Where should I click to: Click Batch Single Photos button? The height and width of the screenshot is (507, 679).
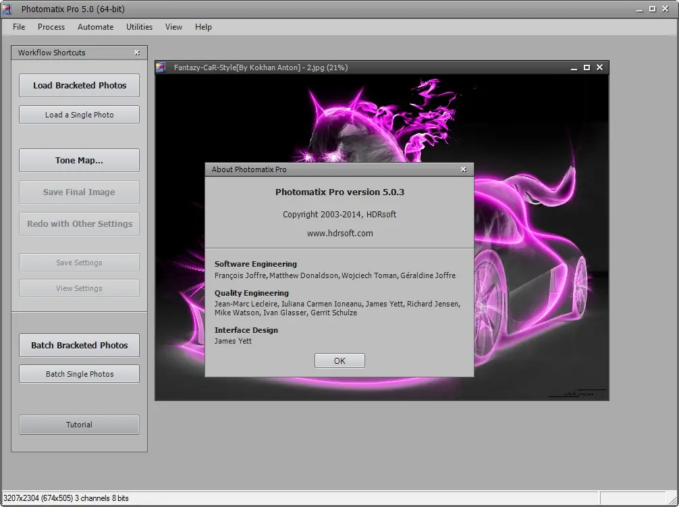pyautogui.click(x=79, y=373)
